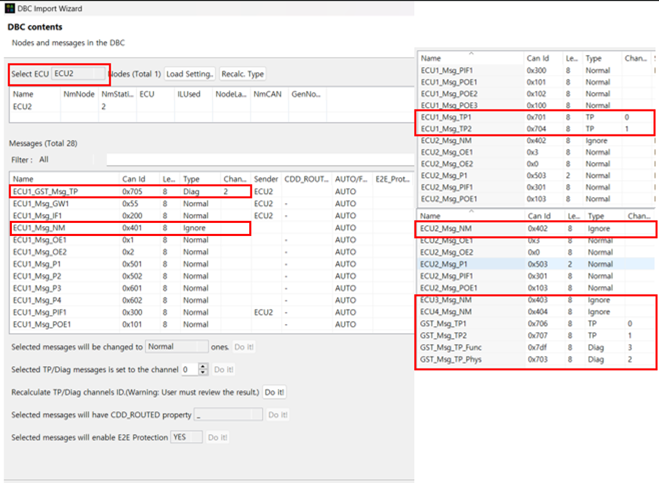The width and height of the screenshot is (659, 483).
Task: Click the Recalc. Type button
Action: click(x=243, y=74)
